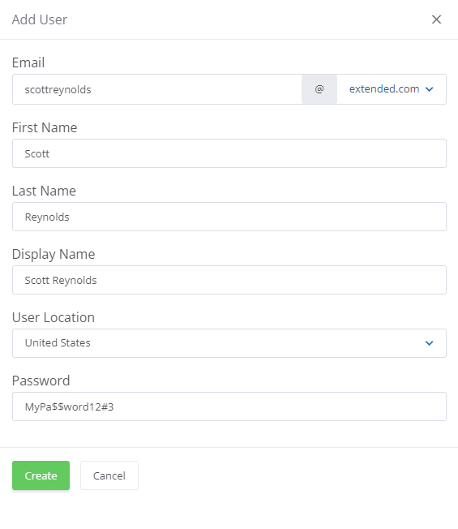Viewport: 458px width, 529px height.
Task: Click the Password input field
Action: point(229,406)
